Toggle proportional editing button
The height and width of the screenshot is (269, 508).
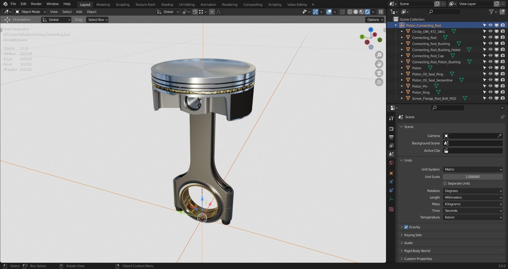pyautogui.click(x=212, y=12)
